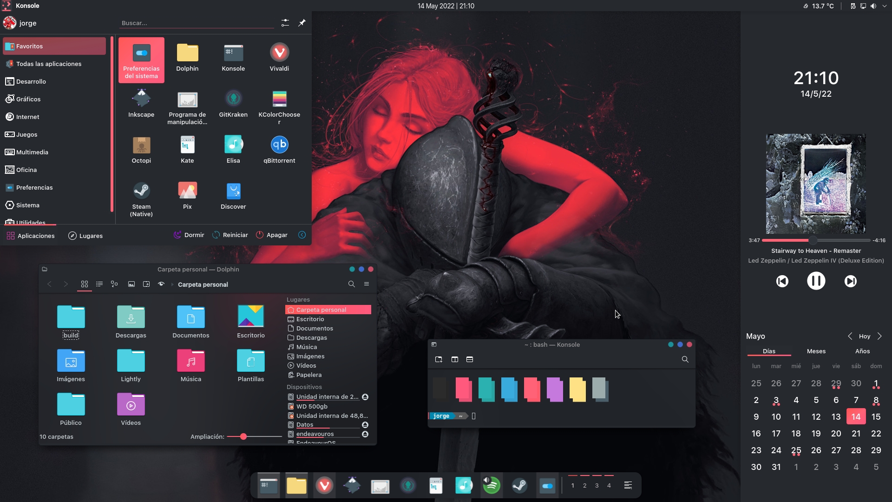
Task: Click the Buscar search field
Action: (197, 23)
